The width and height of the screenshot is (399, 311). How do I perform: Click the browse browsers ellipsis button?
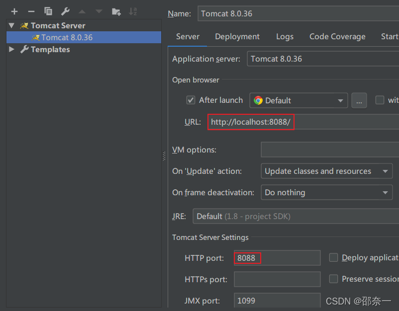point(359,100)
